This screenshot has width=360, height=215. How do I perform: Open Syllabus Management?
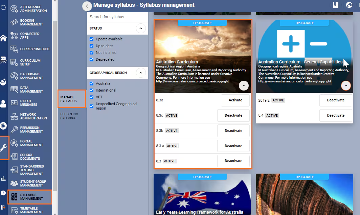(x=30, y=197)
